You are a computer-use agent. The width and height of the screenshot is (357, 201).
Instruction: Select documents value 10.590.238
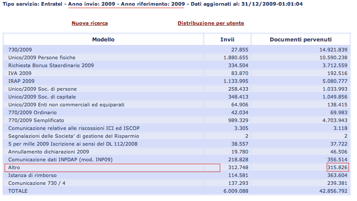pos(333,58)
